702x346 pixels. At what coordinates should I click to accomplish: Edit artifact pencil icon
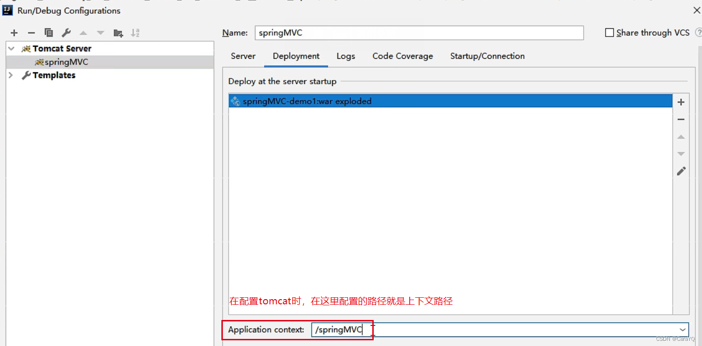point(681,171)
